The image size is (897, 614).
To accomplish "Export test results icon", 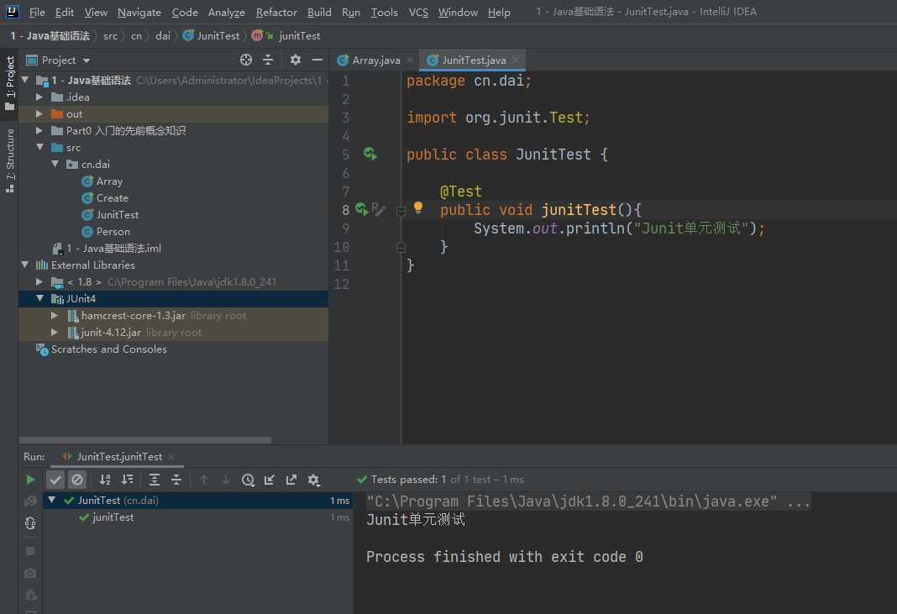I will (x=291, y=480).
